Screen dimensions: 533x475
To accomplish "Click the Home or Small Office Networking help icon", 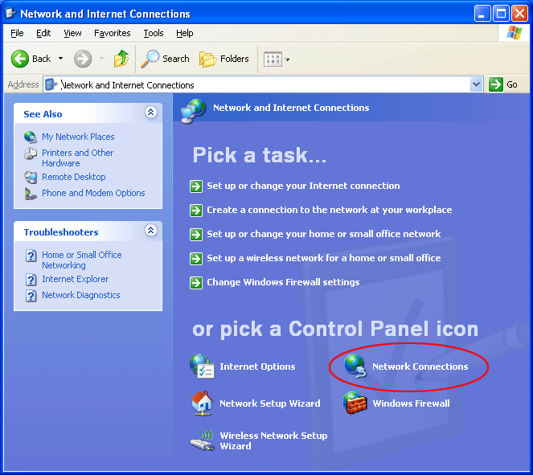I will tap(31, 256).
